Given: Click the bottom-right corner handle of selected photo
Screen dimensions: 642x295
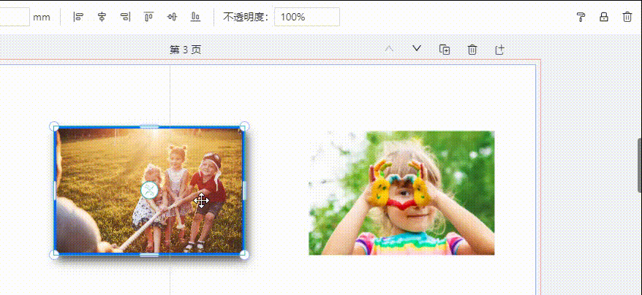Looking at the screenshot, I should point(244,255).
